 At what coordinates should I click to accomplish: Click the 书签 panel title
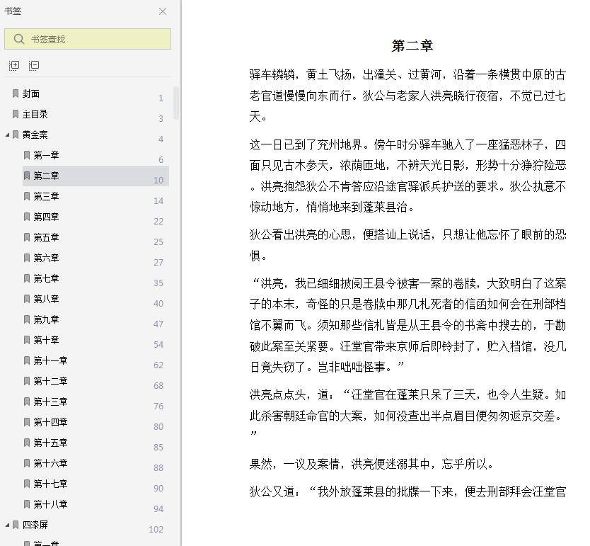coord(13,11)
